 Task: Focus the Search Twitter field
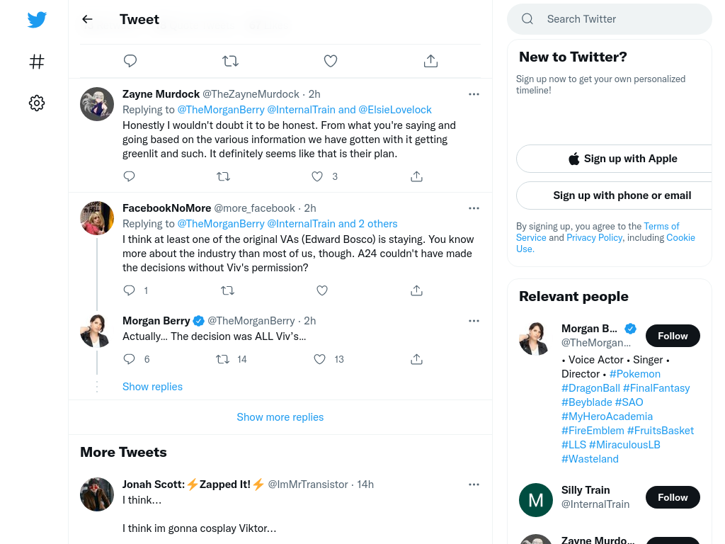tap(610, 19)
